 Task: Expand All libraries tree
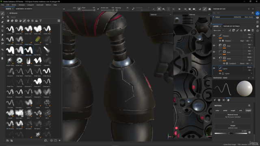(x=7, y=13)
